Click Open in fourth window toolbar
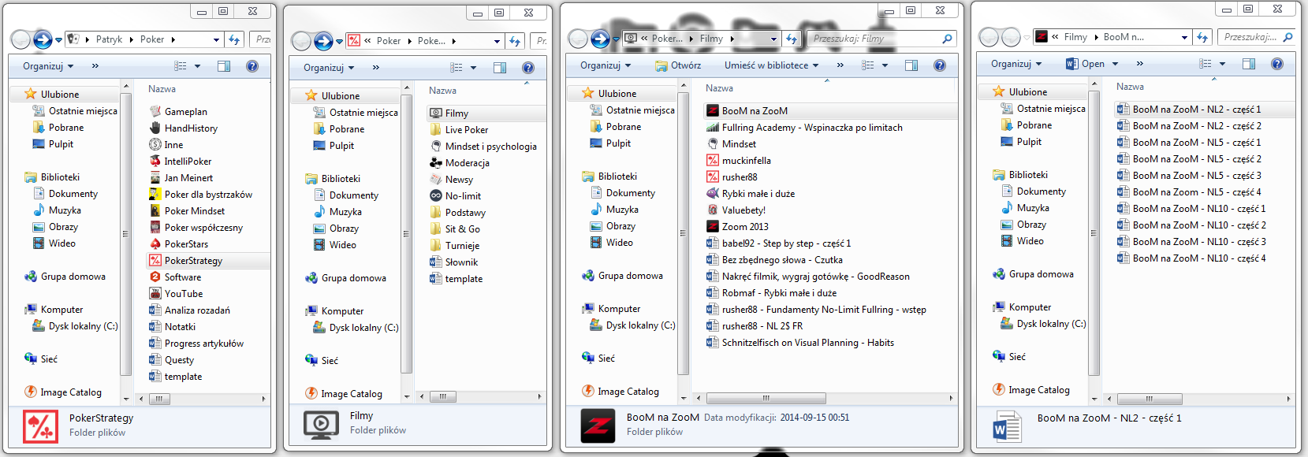 [1085, 64]
